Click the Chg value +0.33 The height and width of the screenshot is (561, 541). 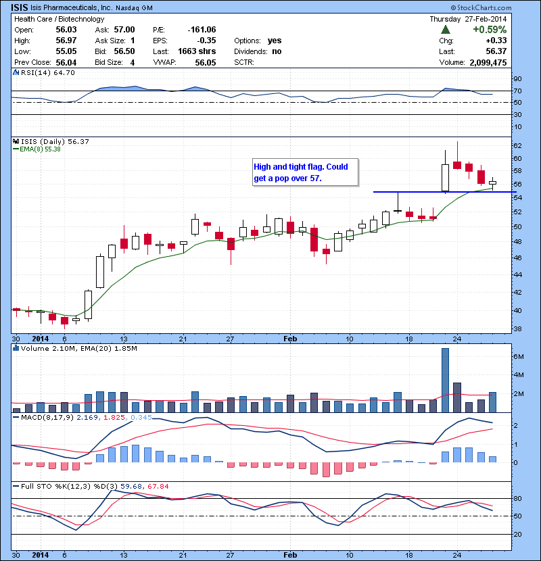coord(496,41)
